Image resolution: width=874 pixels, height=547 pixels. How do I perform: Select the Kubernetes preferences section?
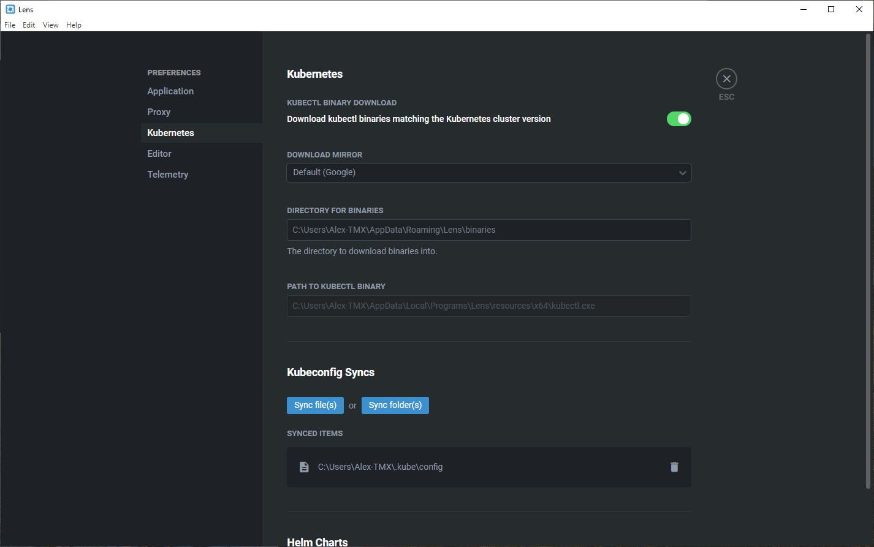(202, 133)
